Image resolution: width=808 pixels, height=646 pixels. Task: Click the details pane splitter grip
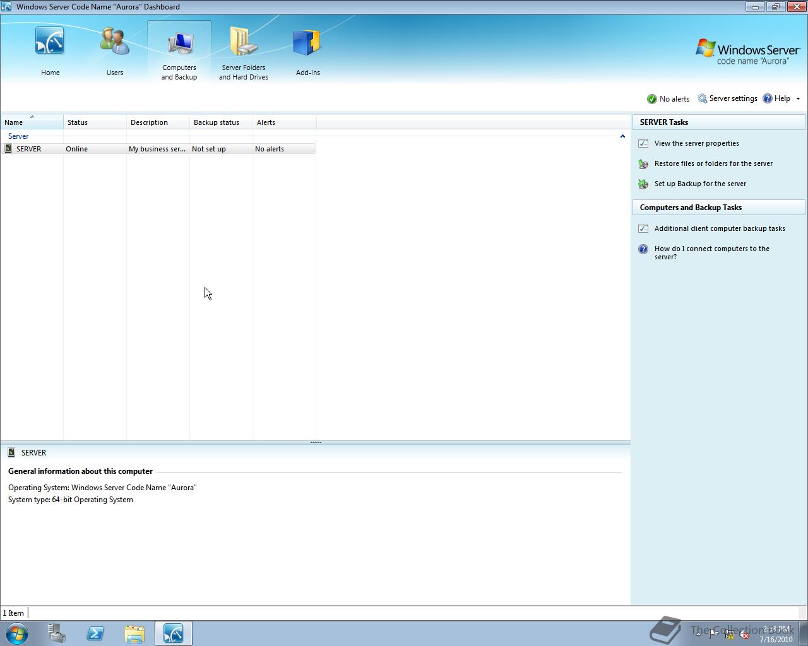click(x=316, y=442)
